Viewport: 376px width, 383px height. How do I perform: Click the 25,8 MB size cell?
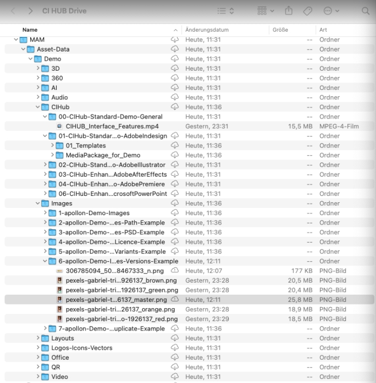tap(300, 300)
